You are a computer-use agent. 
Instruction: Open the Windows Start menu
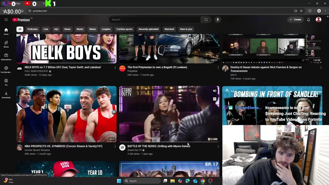click(x=119, y=181)
